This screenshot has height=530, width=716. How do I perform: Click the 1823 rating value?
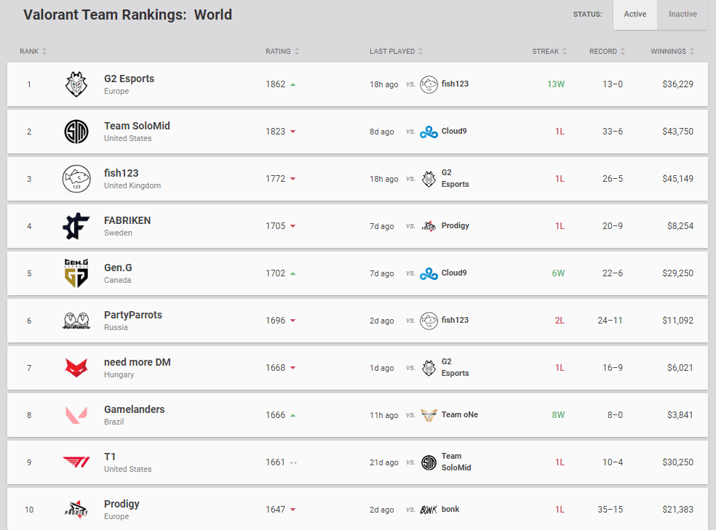(275, 132)
